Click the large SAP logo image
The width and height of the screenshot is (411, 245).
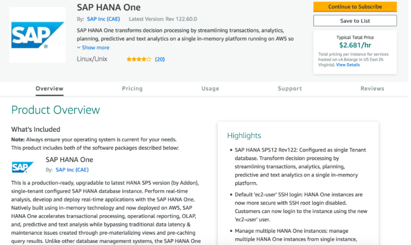point(38,35)
